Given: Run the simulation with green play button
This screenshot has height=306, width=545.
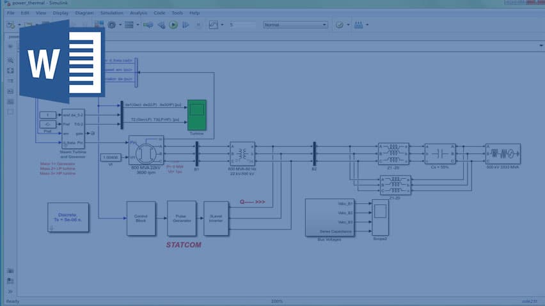Looking at the screenshot, I should pyautogui.click(x=173, y=25).
